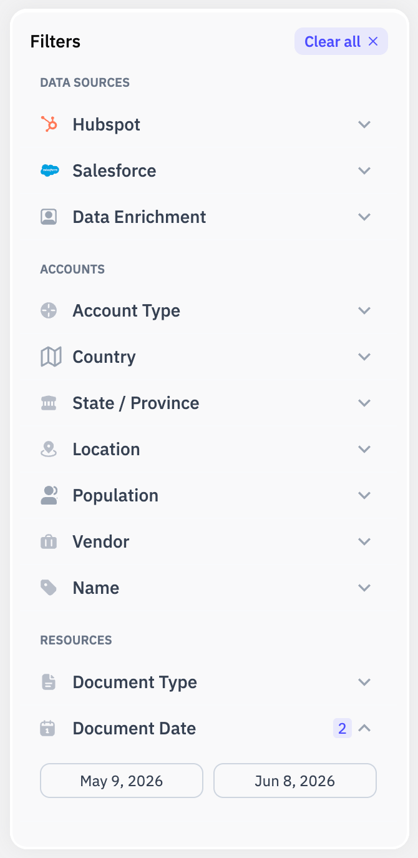Click the State / Province building icon
Image resolution: width=418 pixels, height=858 pixels.
pos(49,403)
